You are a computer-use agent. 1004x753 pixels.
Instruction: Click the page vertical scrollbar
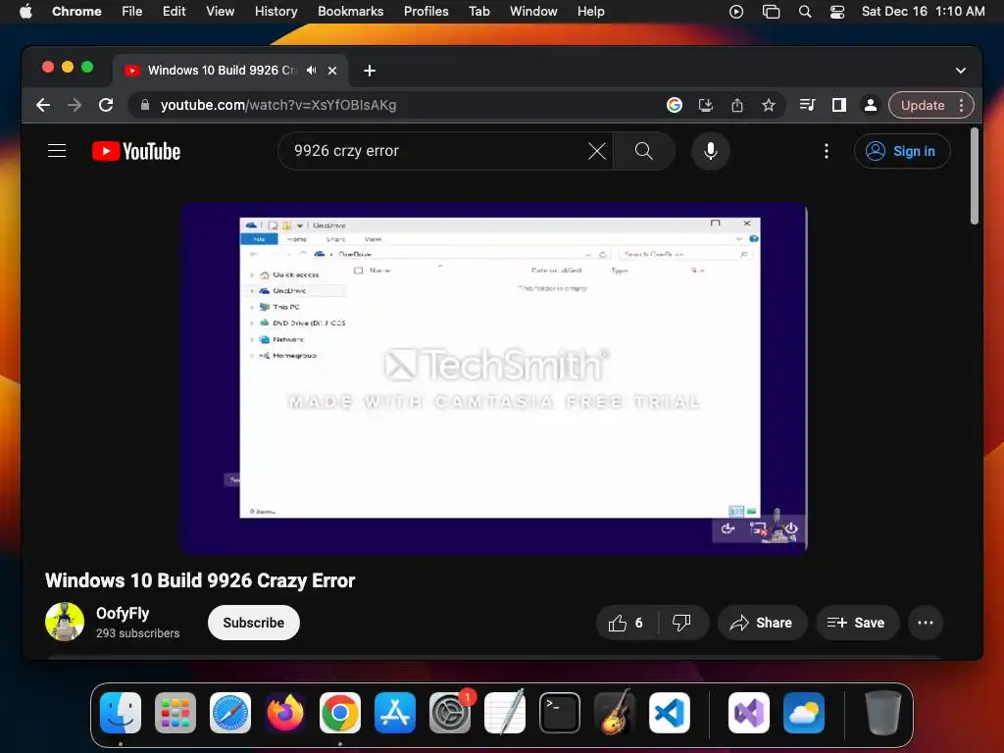click(x=974, y=176)
